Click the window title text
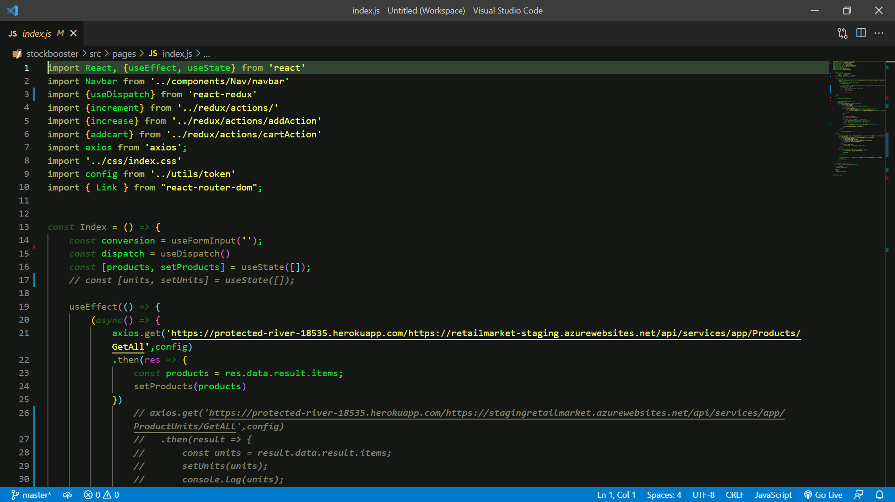The width and height of the screenshot is (895, 502). coord(447,10)
